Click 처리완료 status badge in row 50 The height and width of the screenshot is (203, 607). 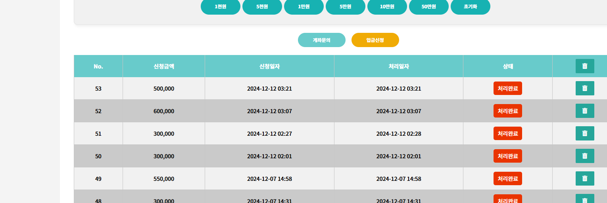pos(508,156)
